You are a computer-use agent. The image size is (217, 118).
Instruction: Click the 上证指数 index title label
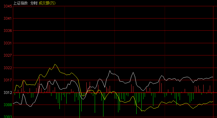[x=21, y=3]
